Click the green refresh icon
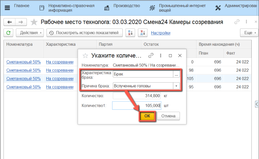Image resolution: width=259 pixels, height=159 pixels. [8, 33]
